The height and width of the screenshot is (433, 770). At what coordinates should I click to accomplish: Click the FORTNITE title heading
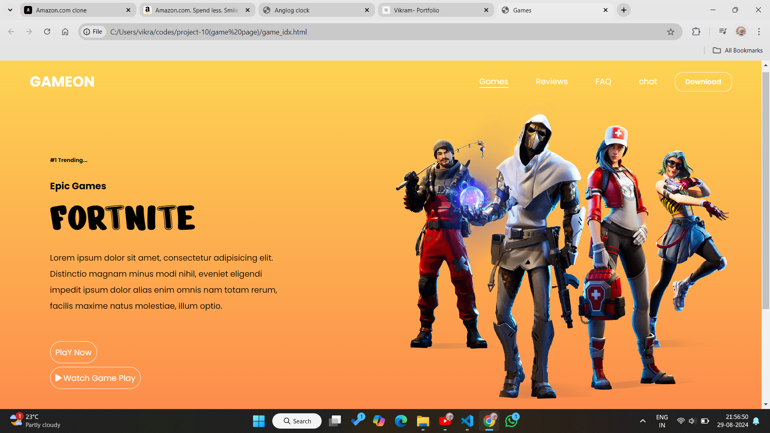point(123,218)
